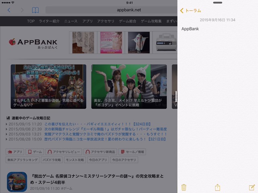Tap the Wi-Fi status icon
The height and width of the screenshot is (193, 258).
(x=13, y=3)
